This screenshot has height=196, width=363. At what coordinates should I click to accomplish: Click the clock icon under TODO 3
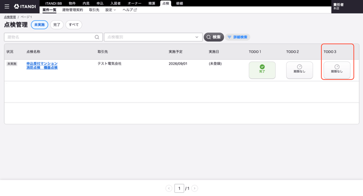pos(337,67)
